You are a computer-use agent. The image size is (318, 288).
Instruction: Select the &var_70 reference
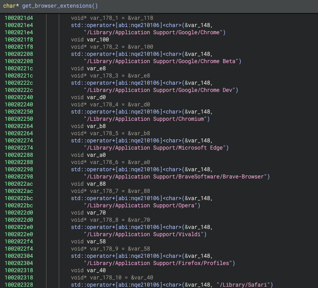(139, 220)
